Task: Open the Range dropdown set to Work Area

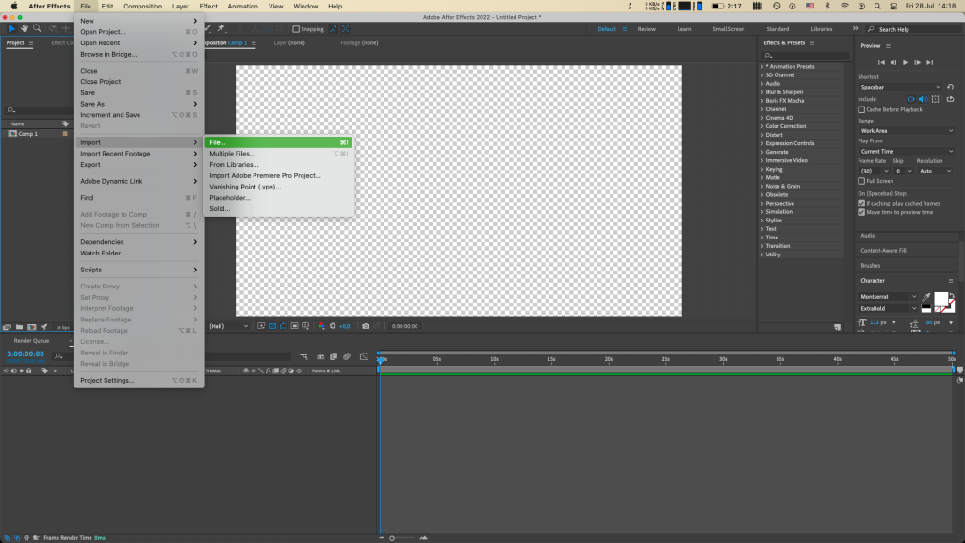Action: [906, 130]
